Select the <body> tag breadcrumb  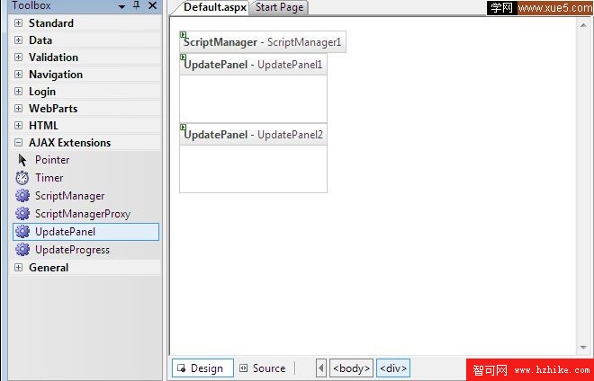coord(352,368)
